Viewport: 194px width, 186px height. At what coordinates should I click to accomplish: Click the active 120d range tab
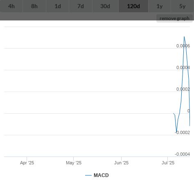click(133, 6)
